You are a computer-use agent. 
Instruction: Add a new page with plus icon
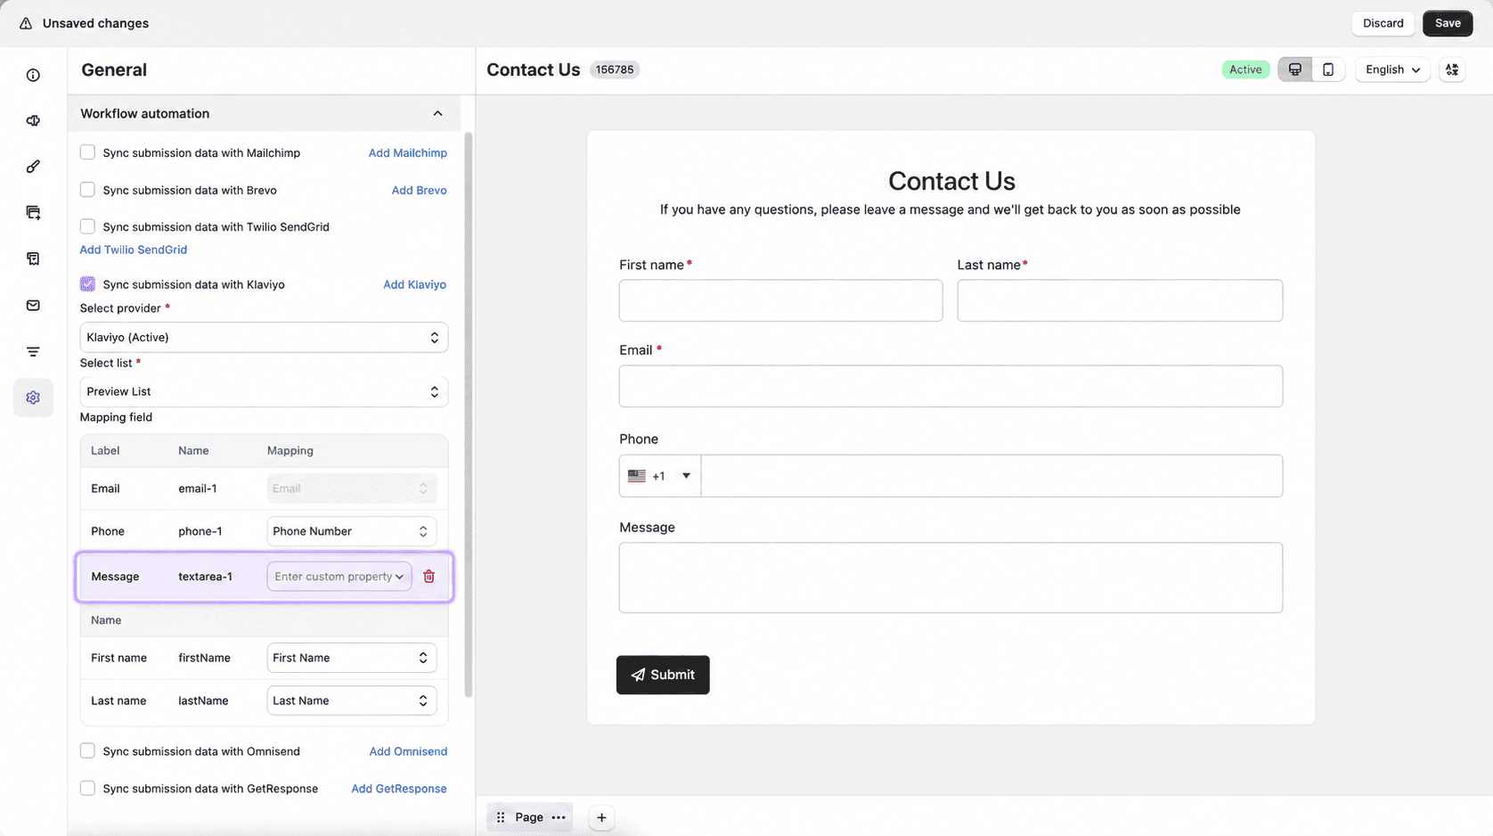click(601, 817)
